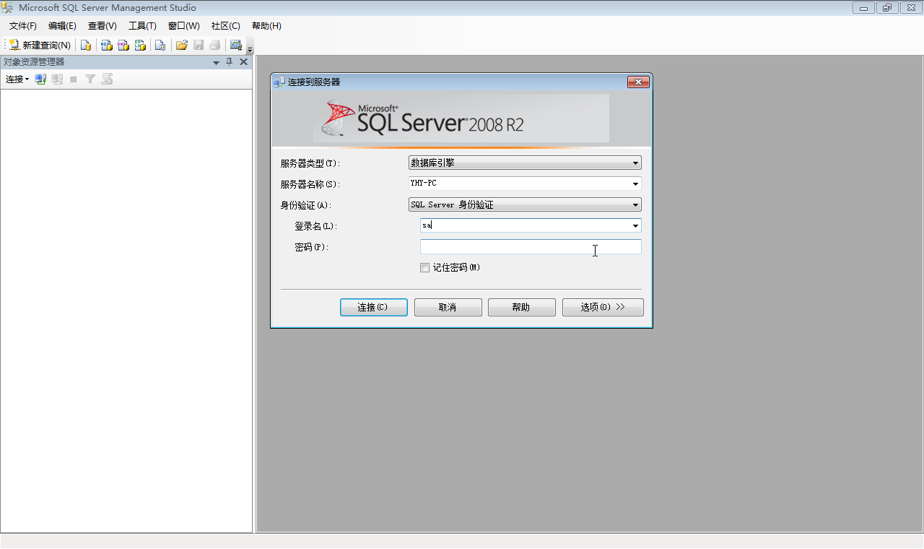This screenshot has height=549, width=924.
Task: Click the SSMS application icon in title bar
Action: point(8,8)
